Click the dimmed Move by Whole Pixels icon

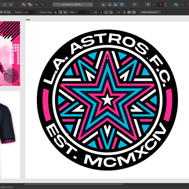pos(154,5)
